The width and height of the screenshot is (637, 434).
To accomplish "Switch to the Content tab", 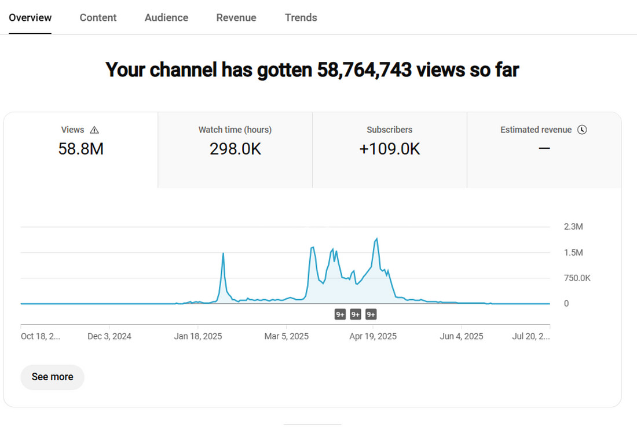I will point(98,17).
